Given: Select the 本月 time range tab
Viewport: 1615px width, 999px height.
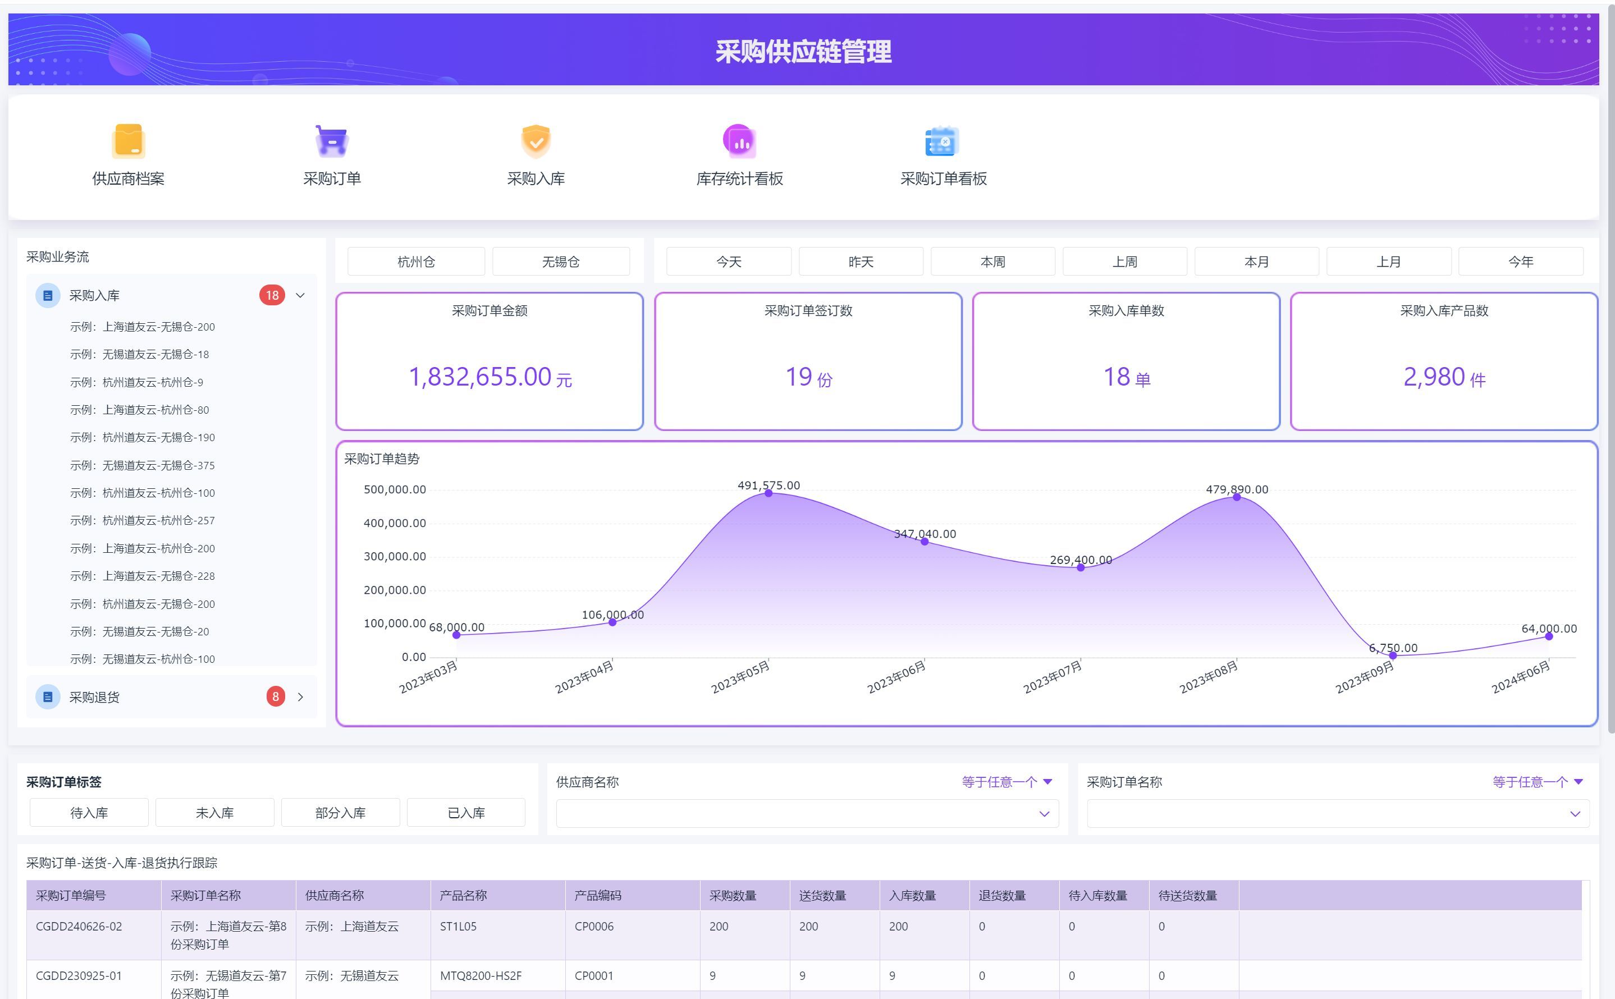Looking at the screenshot, I should pos(1256,262).
